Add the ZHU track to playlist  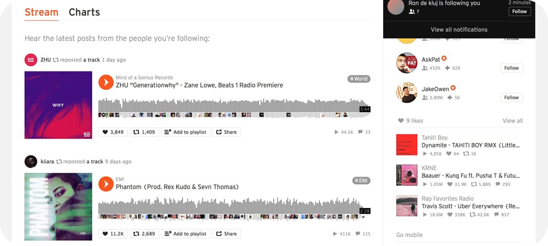point(185,132)
